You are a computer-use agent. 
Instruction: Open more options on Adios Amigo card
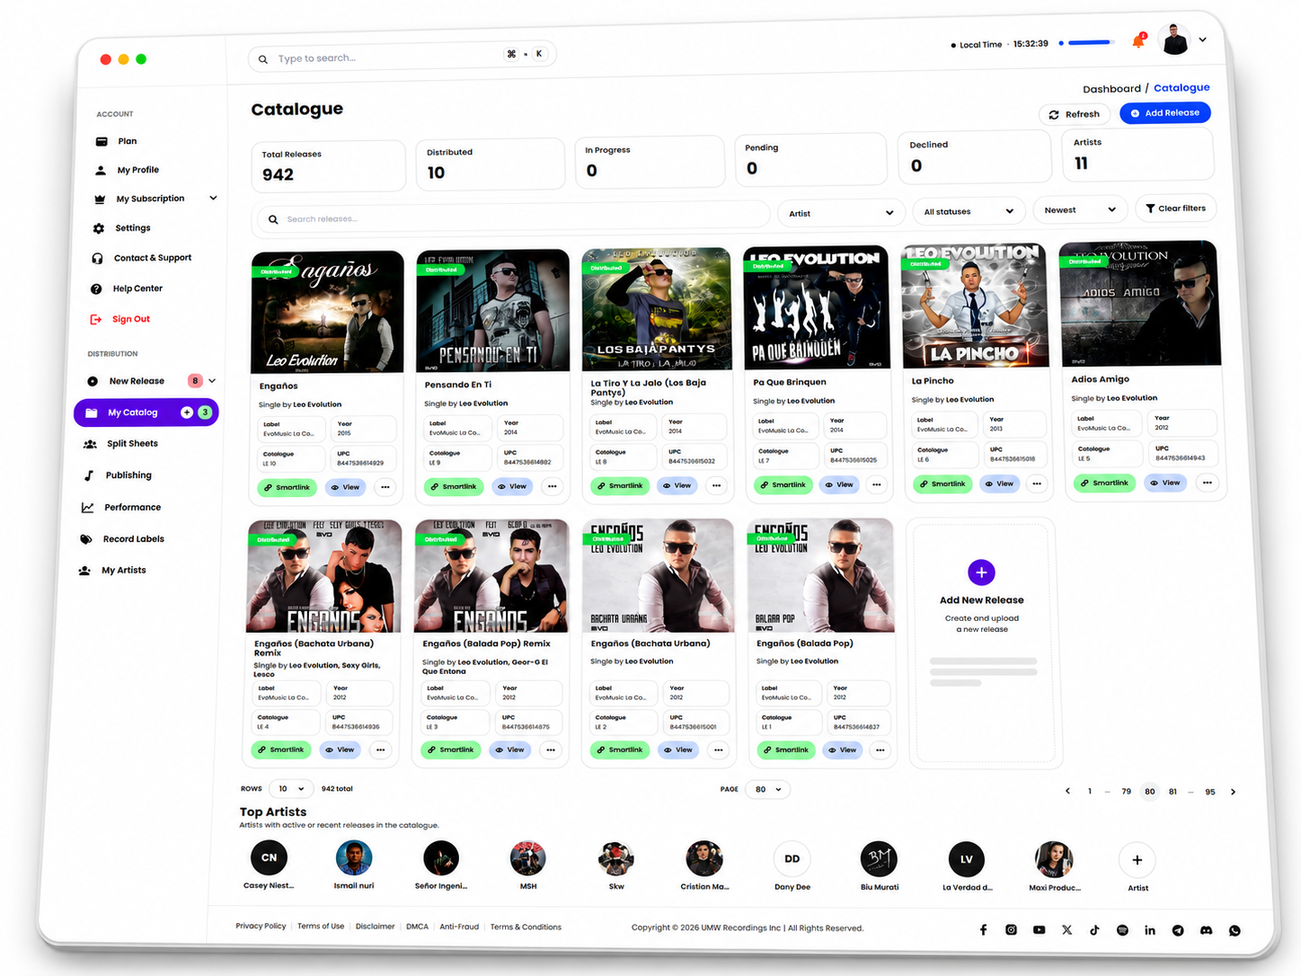(1207, 483)
